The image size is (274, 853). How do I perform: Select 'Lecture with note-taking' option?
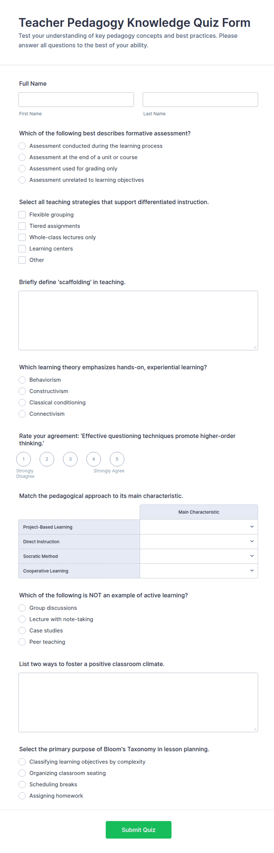click(22, 619)
